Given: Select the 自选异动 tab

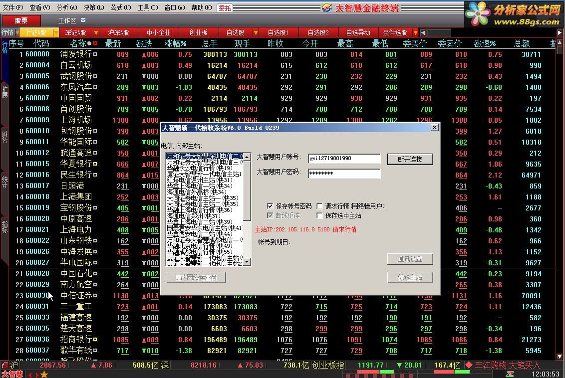Looking at the screenshot, I should 358,33.
